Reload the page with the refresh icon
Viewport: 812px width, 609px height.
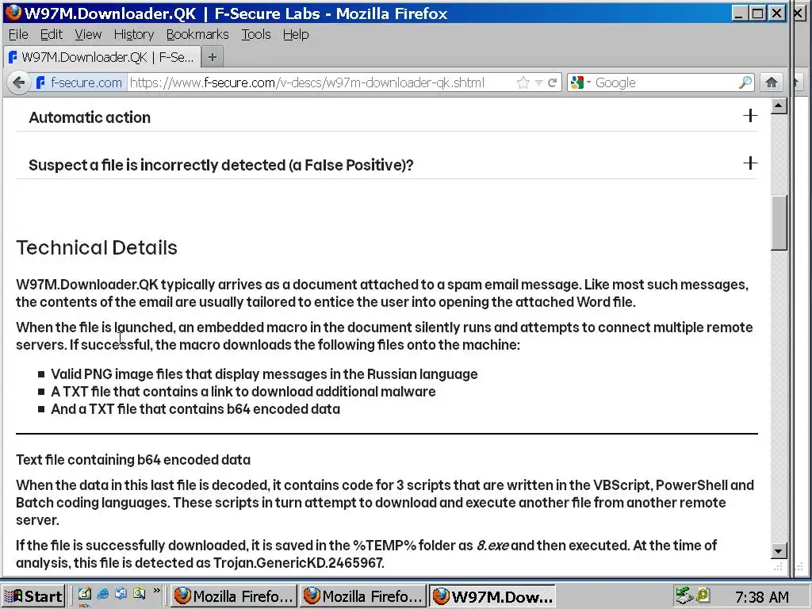(x=553, y=82)
